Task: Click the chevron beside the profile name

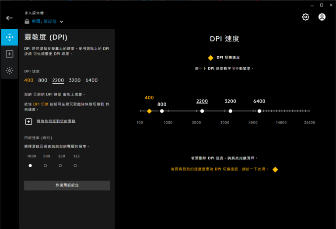Action: (x=62, y=21)
